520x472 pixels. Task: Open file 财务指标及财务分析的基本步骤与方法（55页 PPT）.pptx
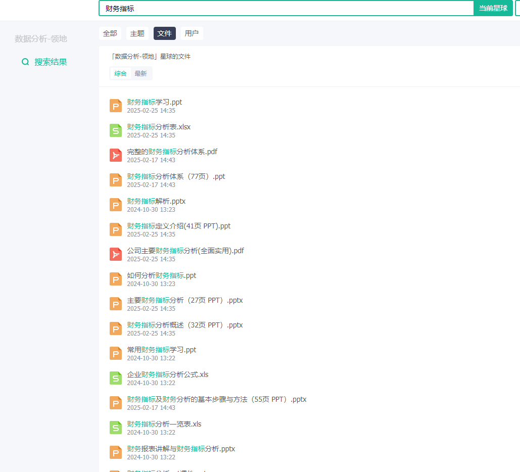point(217,399)
